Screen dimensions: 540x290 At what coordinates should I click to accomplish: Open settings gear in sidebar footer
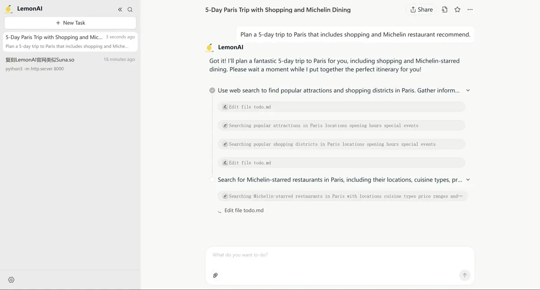tap(11, 280)
